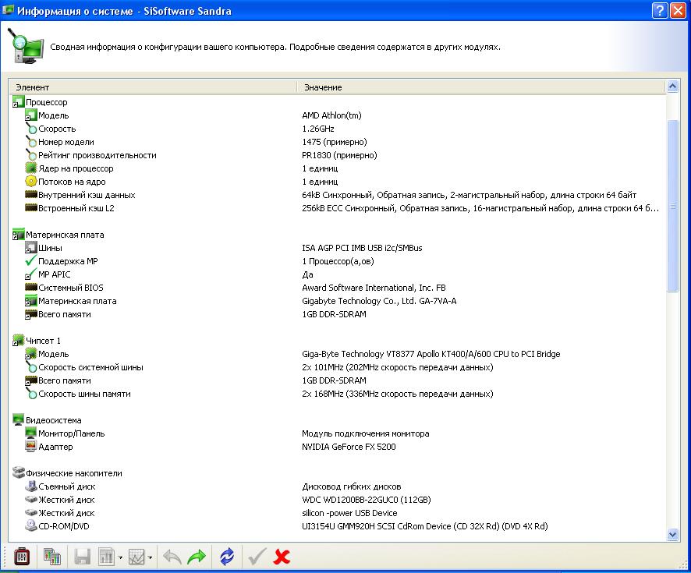The image size is (691, 573).
Task: Open dropdown arrow next to line graph icon
Action: pos(151,558)
